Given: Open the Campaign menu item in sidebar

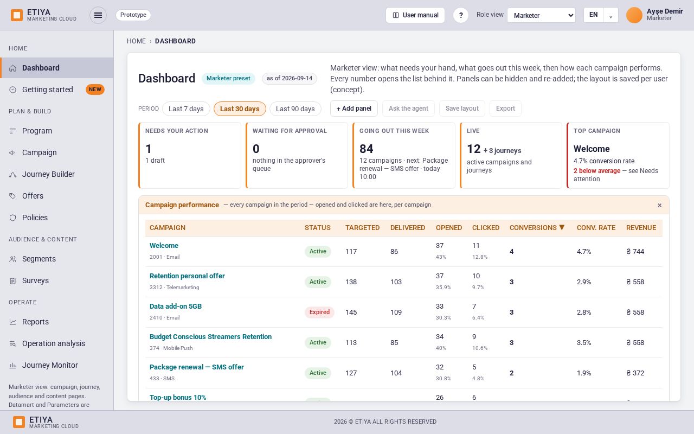Looking at the screenshot, I should pos(57,152).
